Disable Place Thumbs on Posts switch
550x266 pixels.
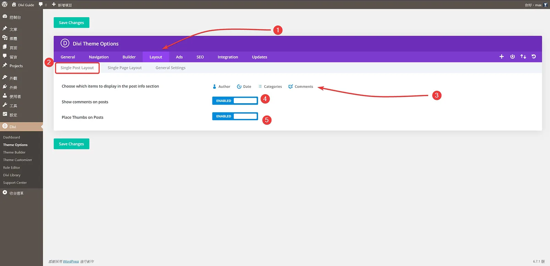(x=235, y=116)
